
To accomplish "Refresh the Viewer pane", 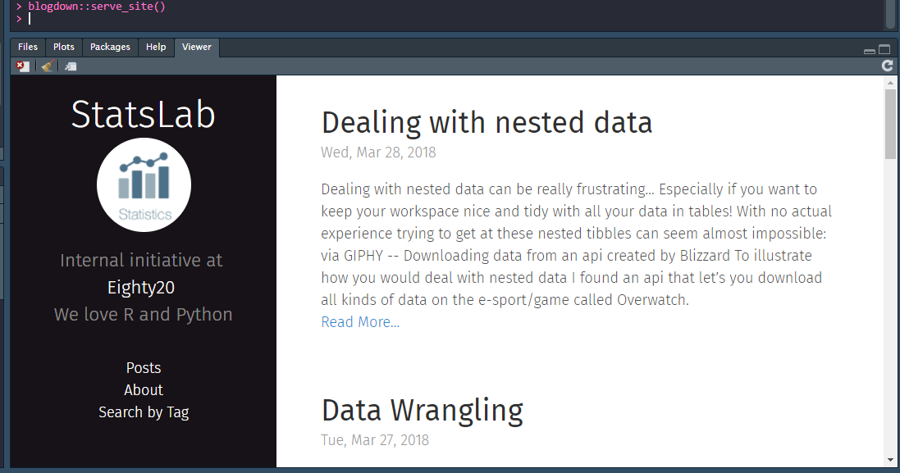I will [888, 66].
